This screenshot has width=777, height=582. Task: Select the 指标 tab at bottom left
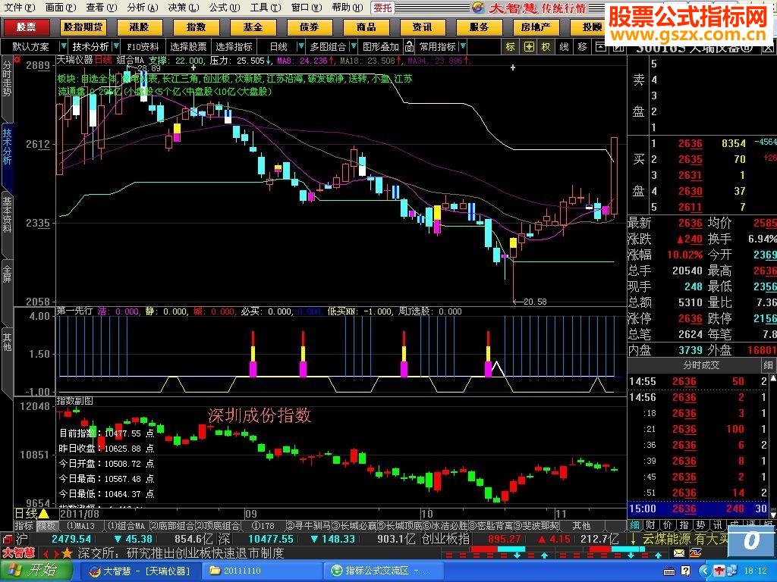pyautogui.click(x=24, y=526)
